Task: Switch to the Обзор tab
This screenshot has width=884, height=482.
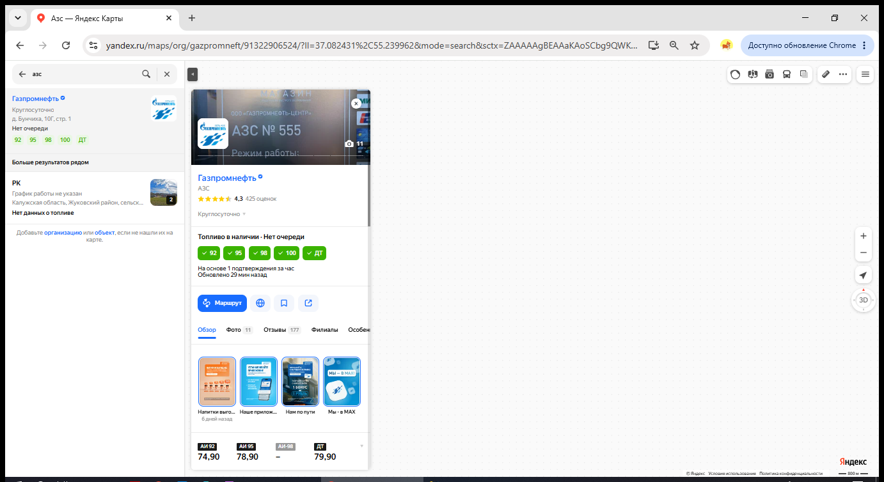Action: click(x=207, y=330)
